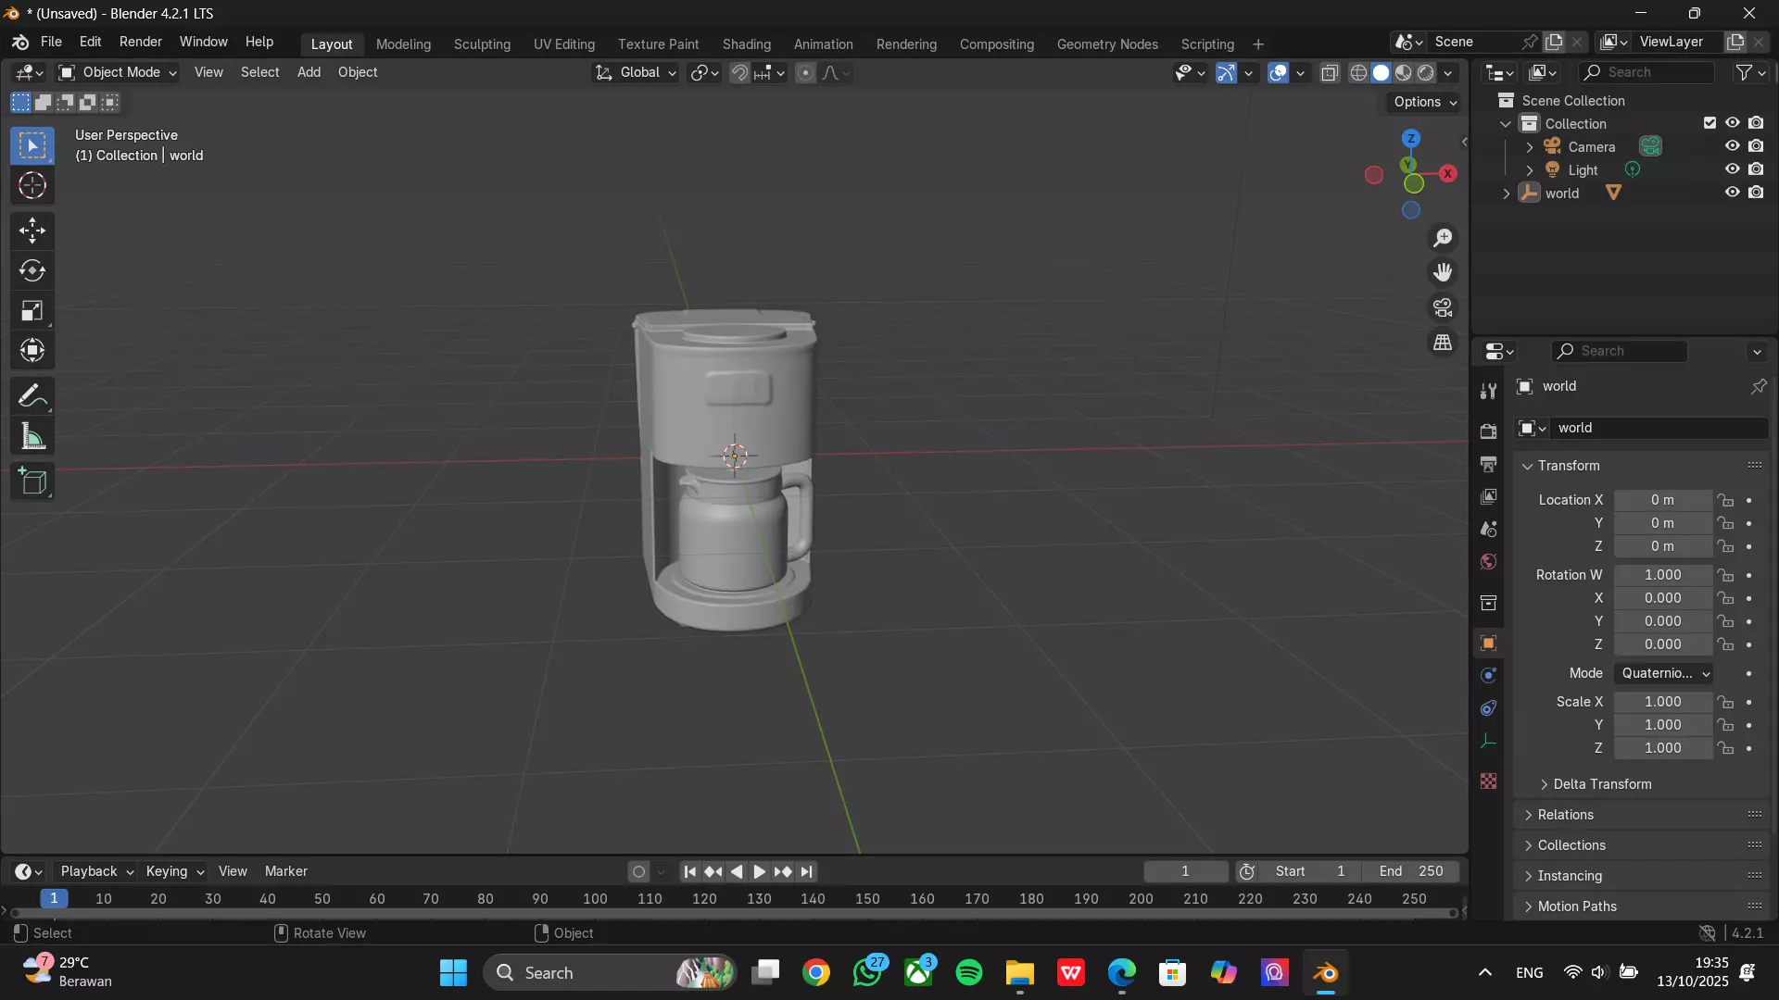Click the zoom view magnifier icon

pyautogui.click(x=1443, y=238)
